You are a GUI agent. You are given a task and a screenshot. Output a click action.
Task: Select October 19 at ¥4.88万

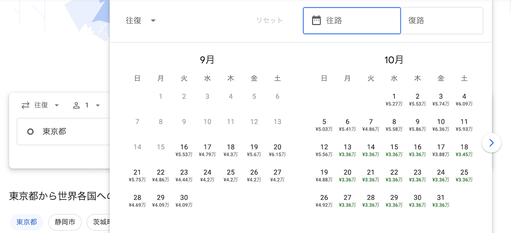(324, 175)
